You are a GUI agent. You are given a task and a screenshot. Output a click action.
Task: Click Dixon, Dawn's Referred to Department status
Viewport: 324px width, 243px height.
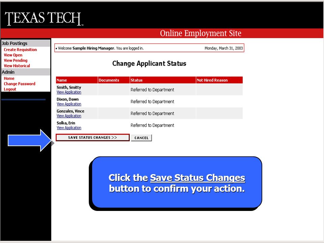point(152,102)
